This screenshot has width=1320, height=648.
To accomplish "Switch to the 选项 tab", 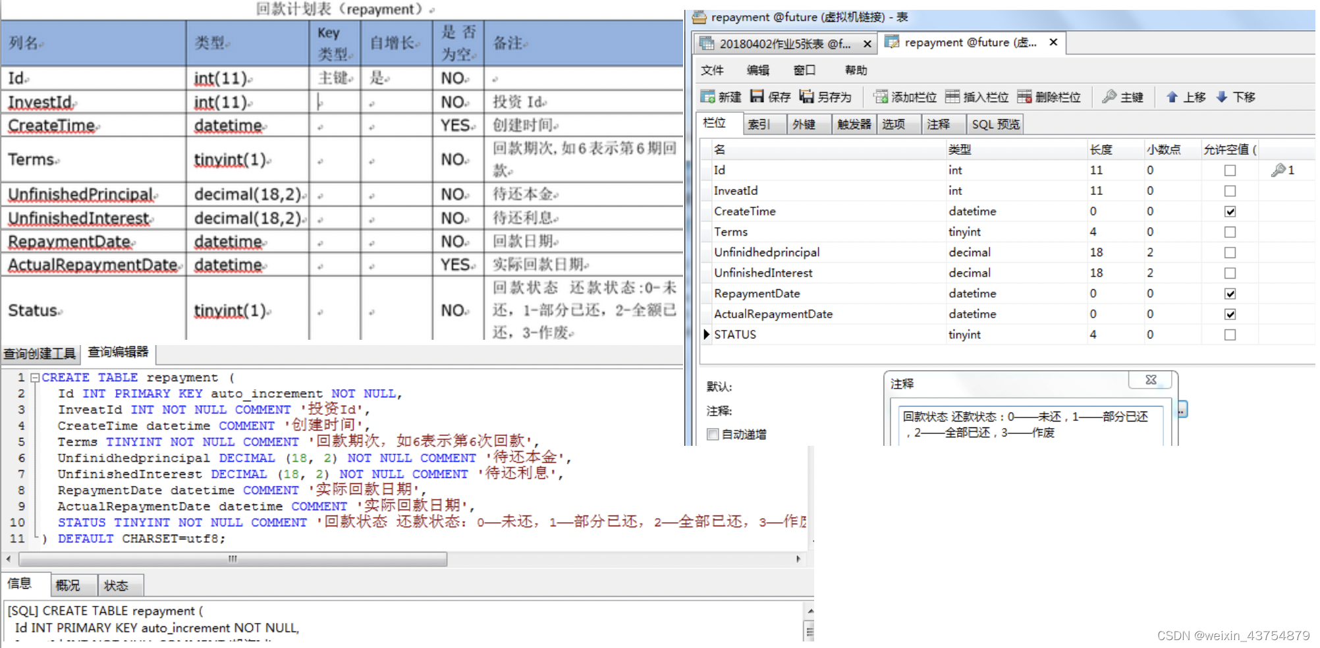I will coord(898,124).
